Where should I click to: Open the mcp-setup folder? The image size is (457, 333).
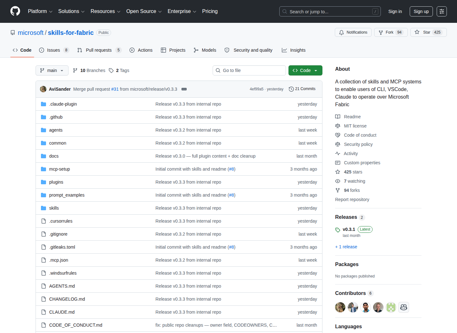click(59, 169)
